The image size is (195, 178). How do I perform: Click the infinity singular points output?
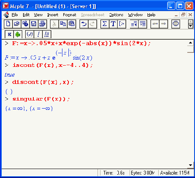pyautogui.click(x=29, y=109)
